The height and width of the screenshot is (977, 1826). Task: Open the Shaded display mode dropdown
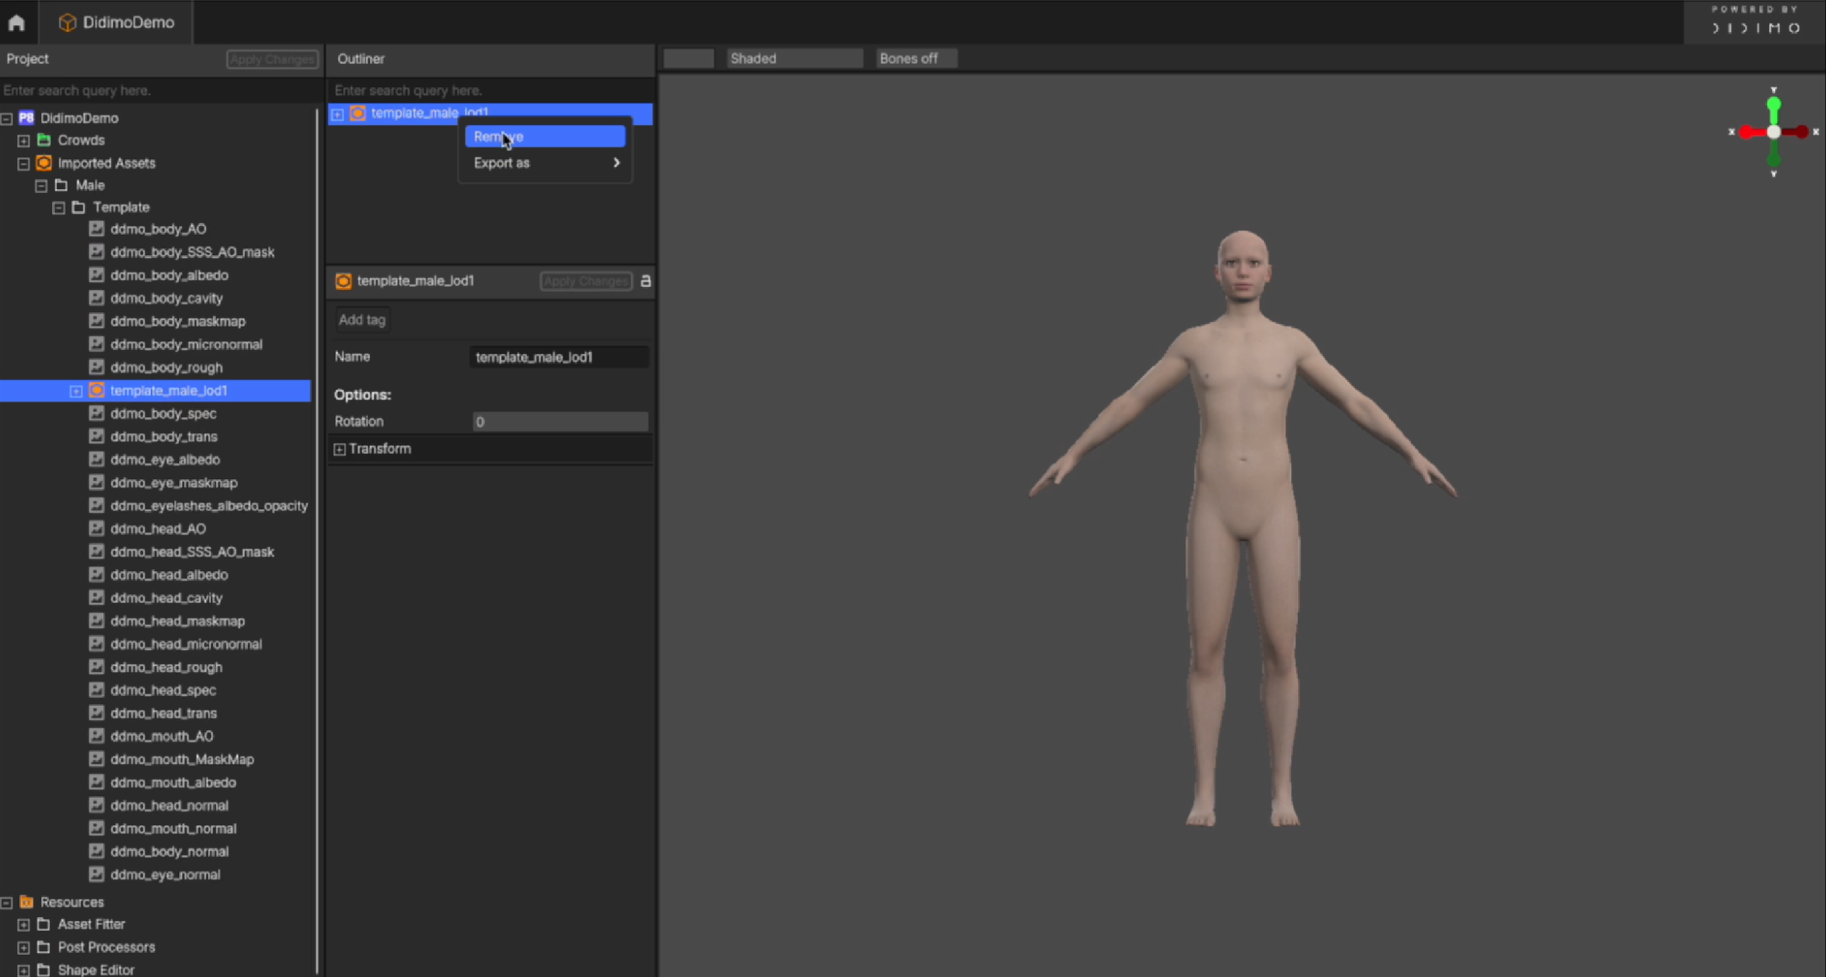(794, 58)
